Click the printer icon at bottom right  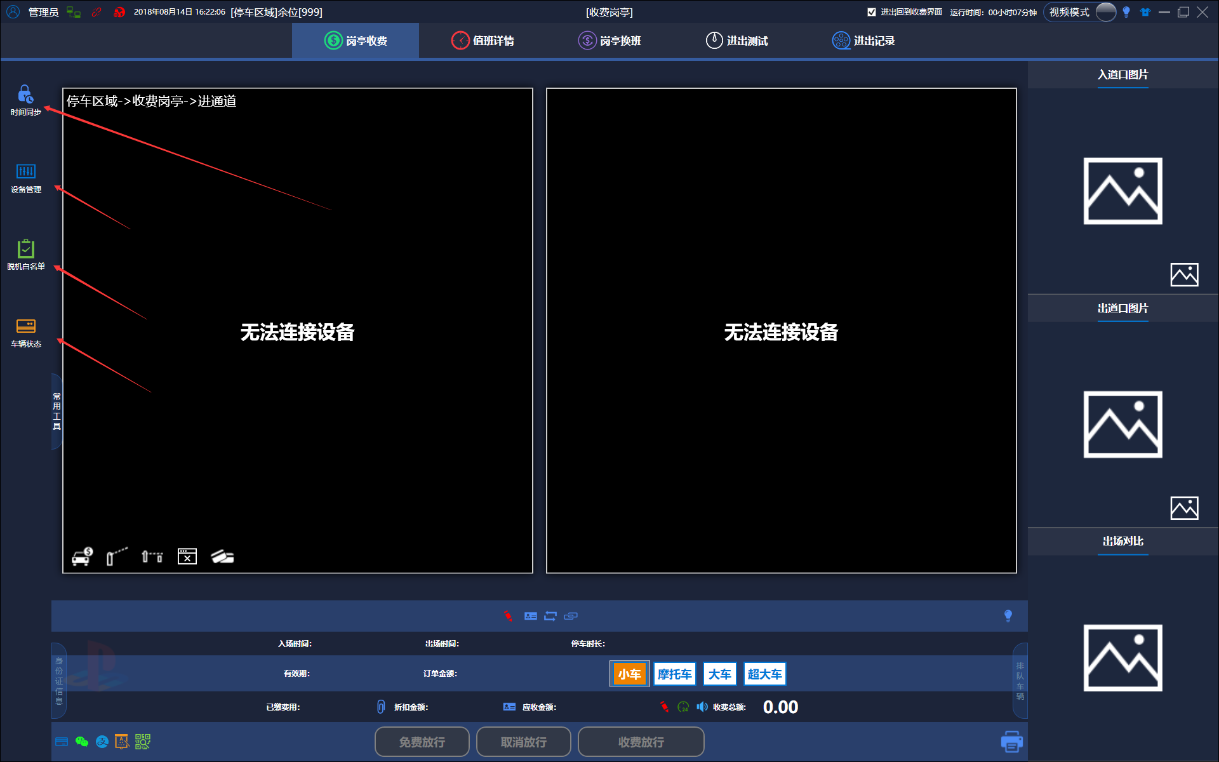point(1011,741)
